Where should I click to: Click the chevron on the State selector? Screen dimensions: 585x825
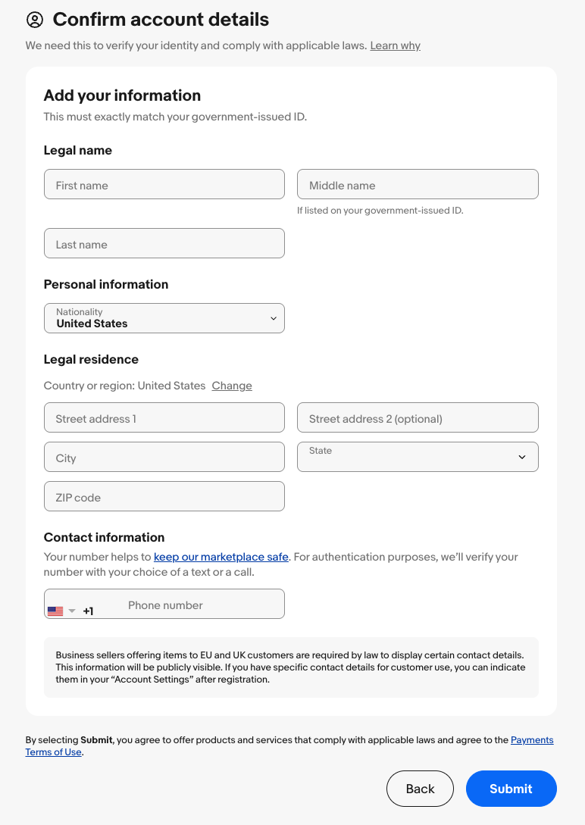point(521,457)
